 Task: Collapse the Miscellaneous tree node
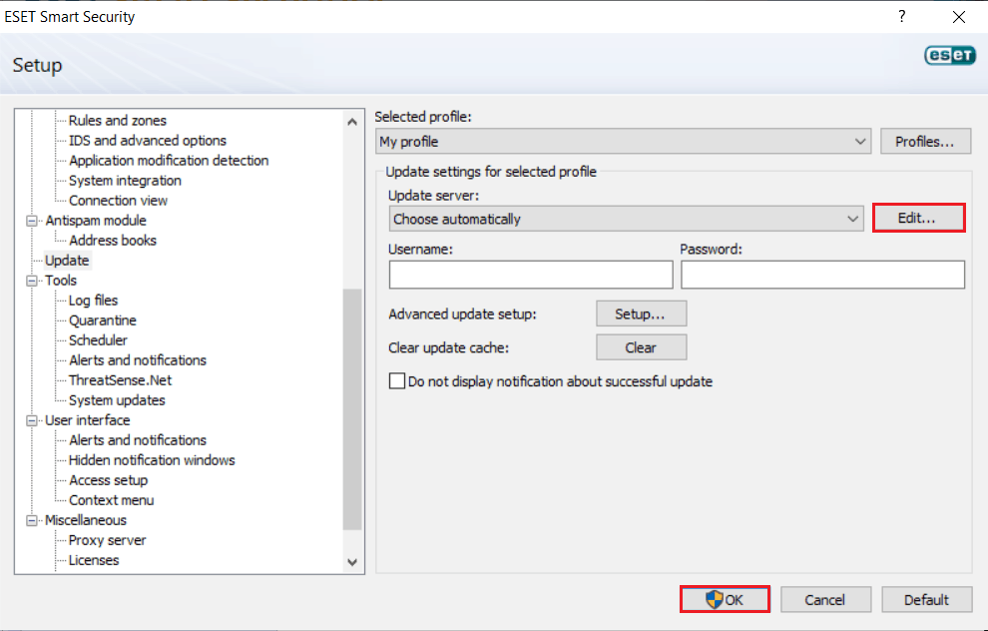tap(32, 521)
